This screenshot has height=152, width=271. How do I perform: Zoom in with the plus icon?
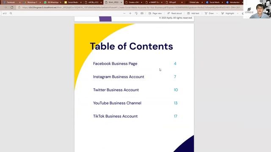click(130, 13)
